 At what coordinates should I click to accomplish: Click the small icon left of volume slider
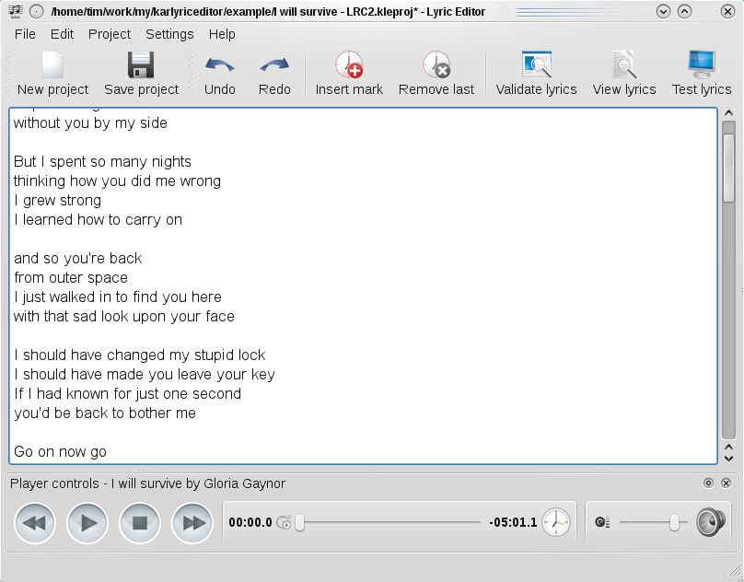coord(602,523)
